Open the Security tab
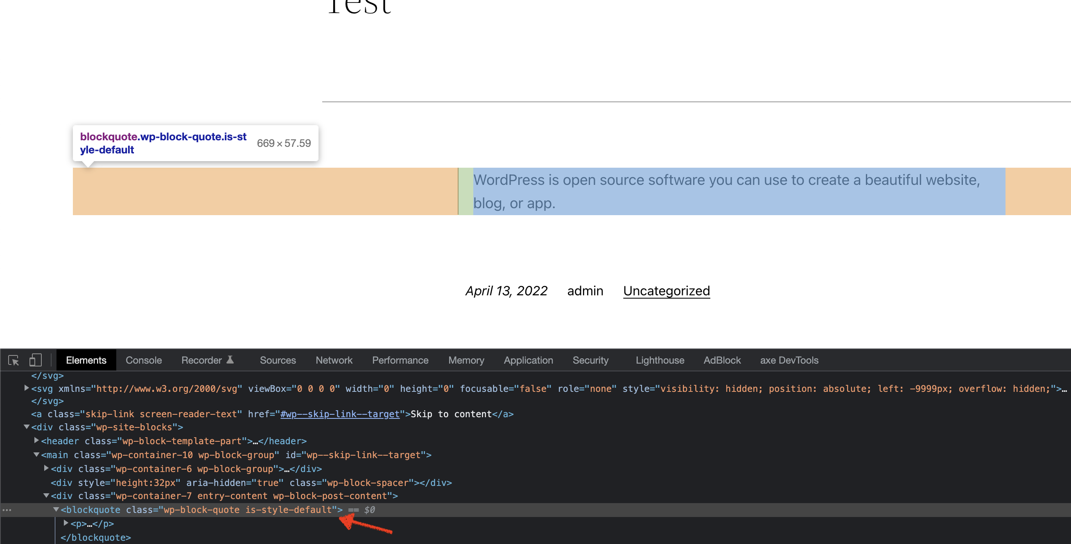Image resolution: width=1071 pixels, height=544 pixels. point(590,360)
